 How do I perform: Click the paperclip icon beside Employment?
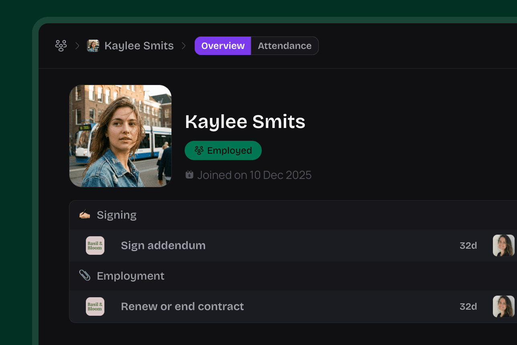[85, 276]
